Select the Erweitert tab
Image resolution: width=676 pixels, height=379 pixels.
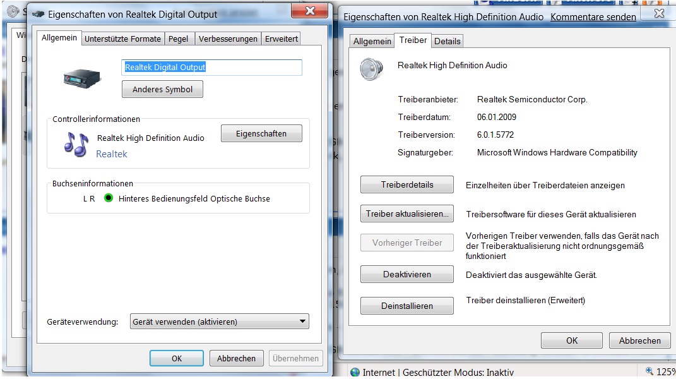[281, 39]
